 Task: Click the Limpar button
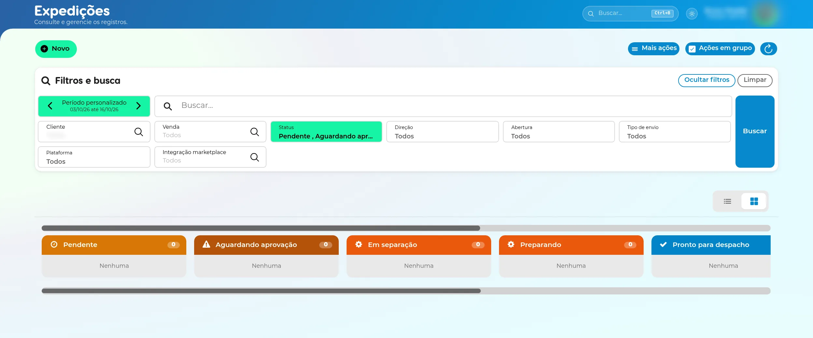[x=755, y=80]
